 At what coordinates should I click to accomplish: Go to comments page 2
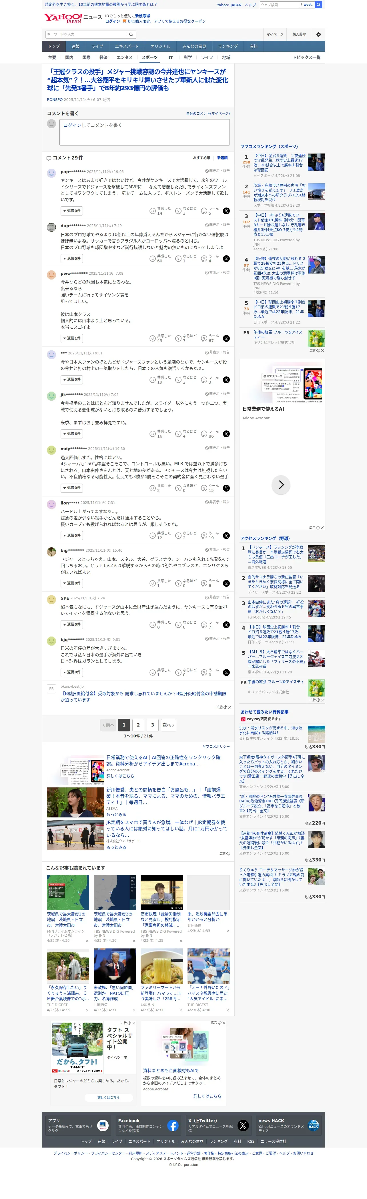coord(138,725)
